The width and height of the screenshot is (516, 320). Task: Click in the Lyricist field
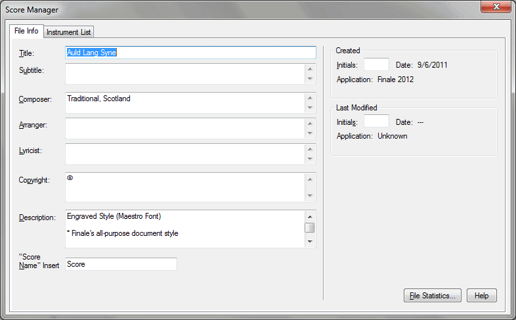click(x=184, y=154)
